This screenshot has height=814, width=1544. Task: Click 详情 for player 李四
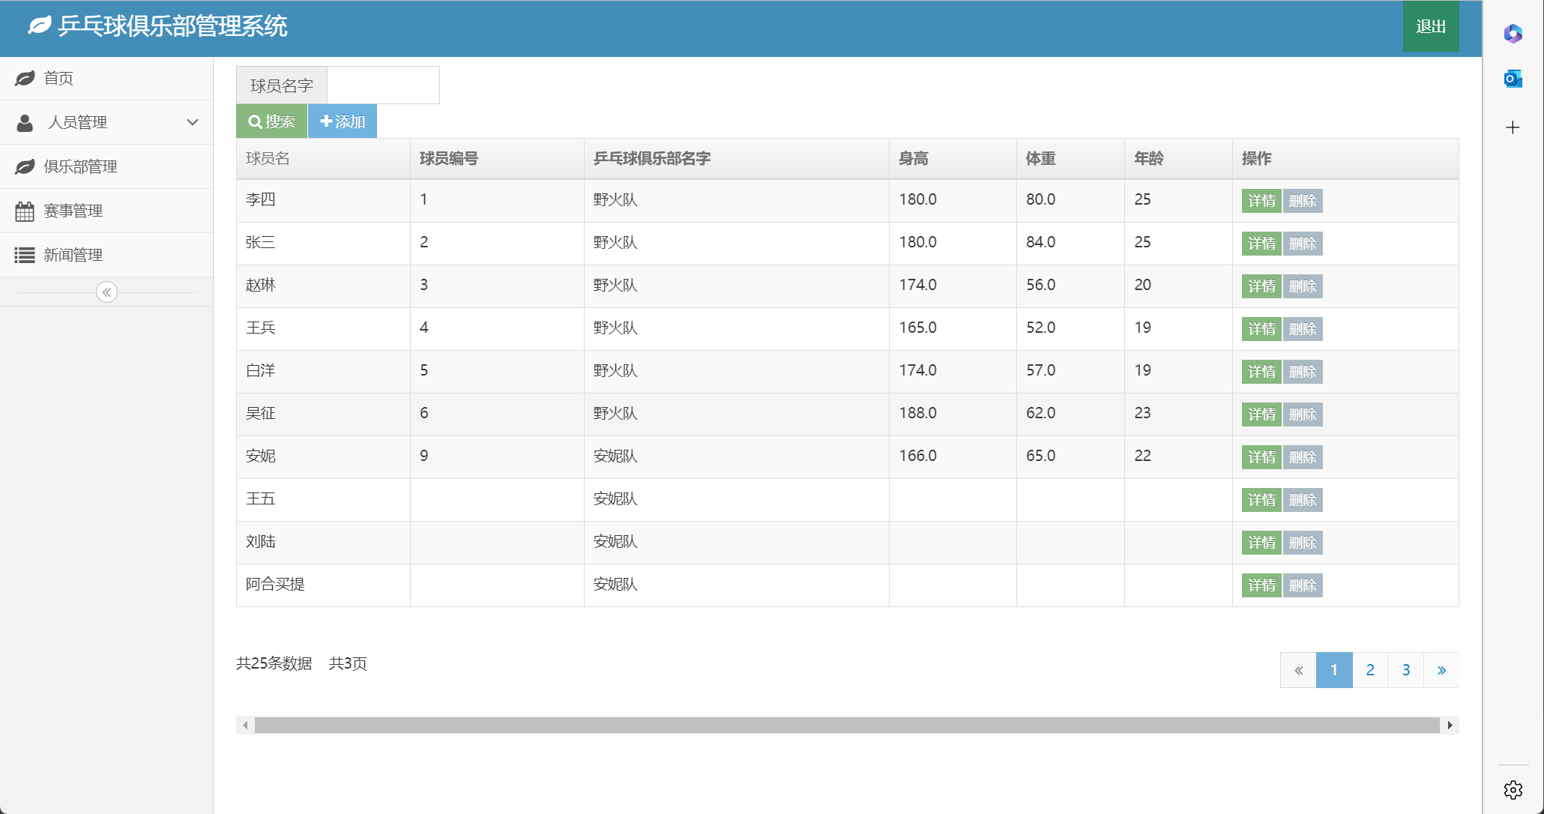pyautogui.click(x=1261, y=201)
